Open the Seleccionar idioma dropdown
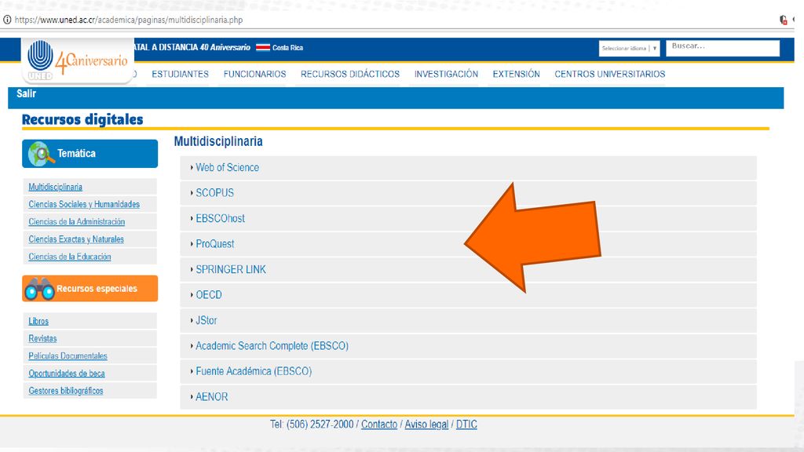Image resolution: width=804 pixels, height=452 pixels. point(629,48)
